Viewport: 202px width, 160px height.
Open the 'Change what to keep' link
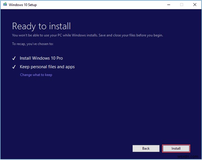tap(36, 75)
